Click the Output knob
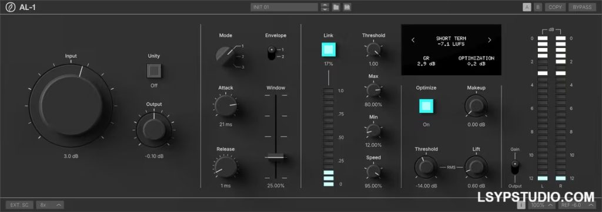The width and height of the screenshot is (602, 212). pyautogui.click(x=154, y=129)
